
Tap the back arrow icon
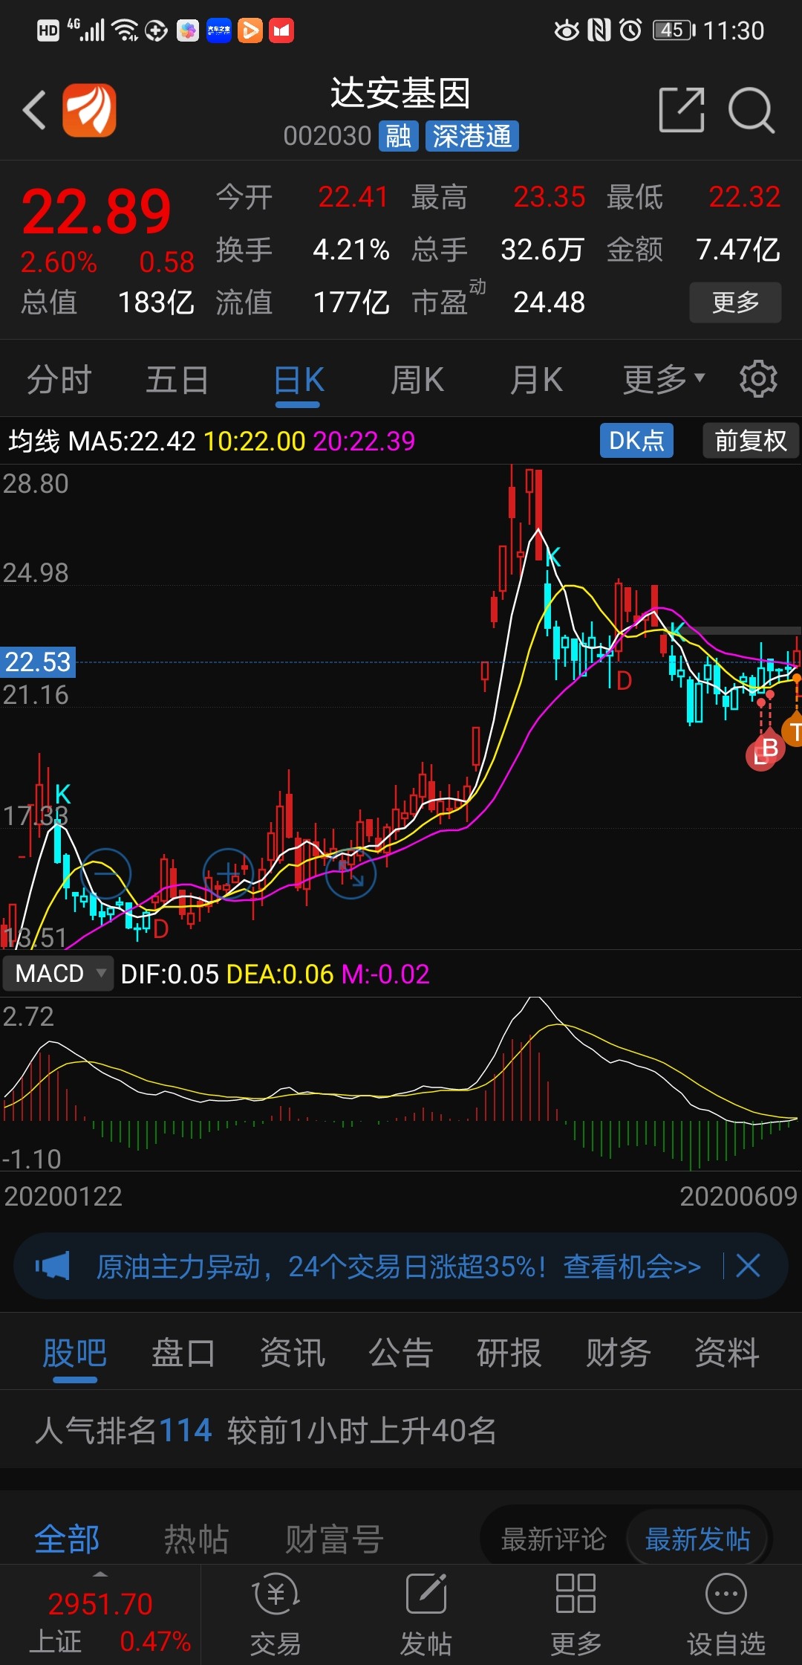point(34,110)
